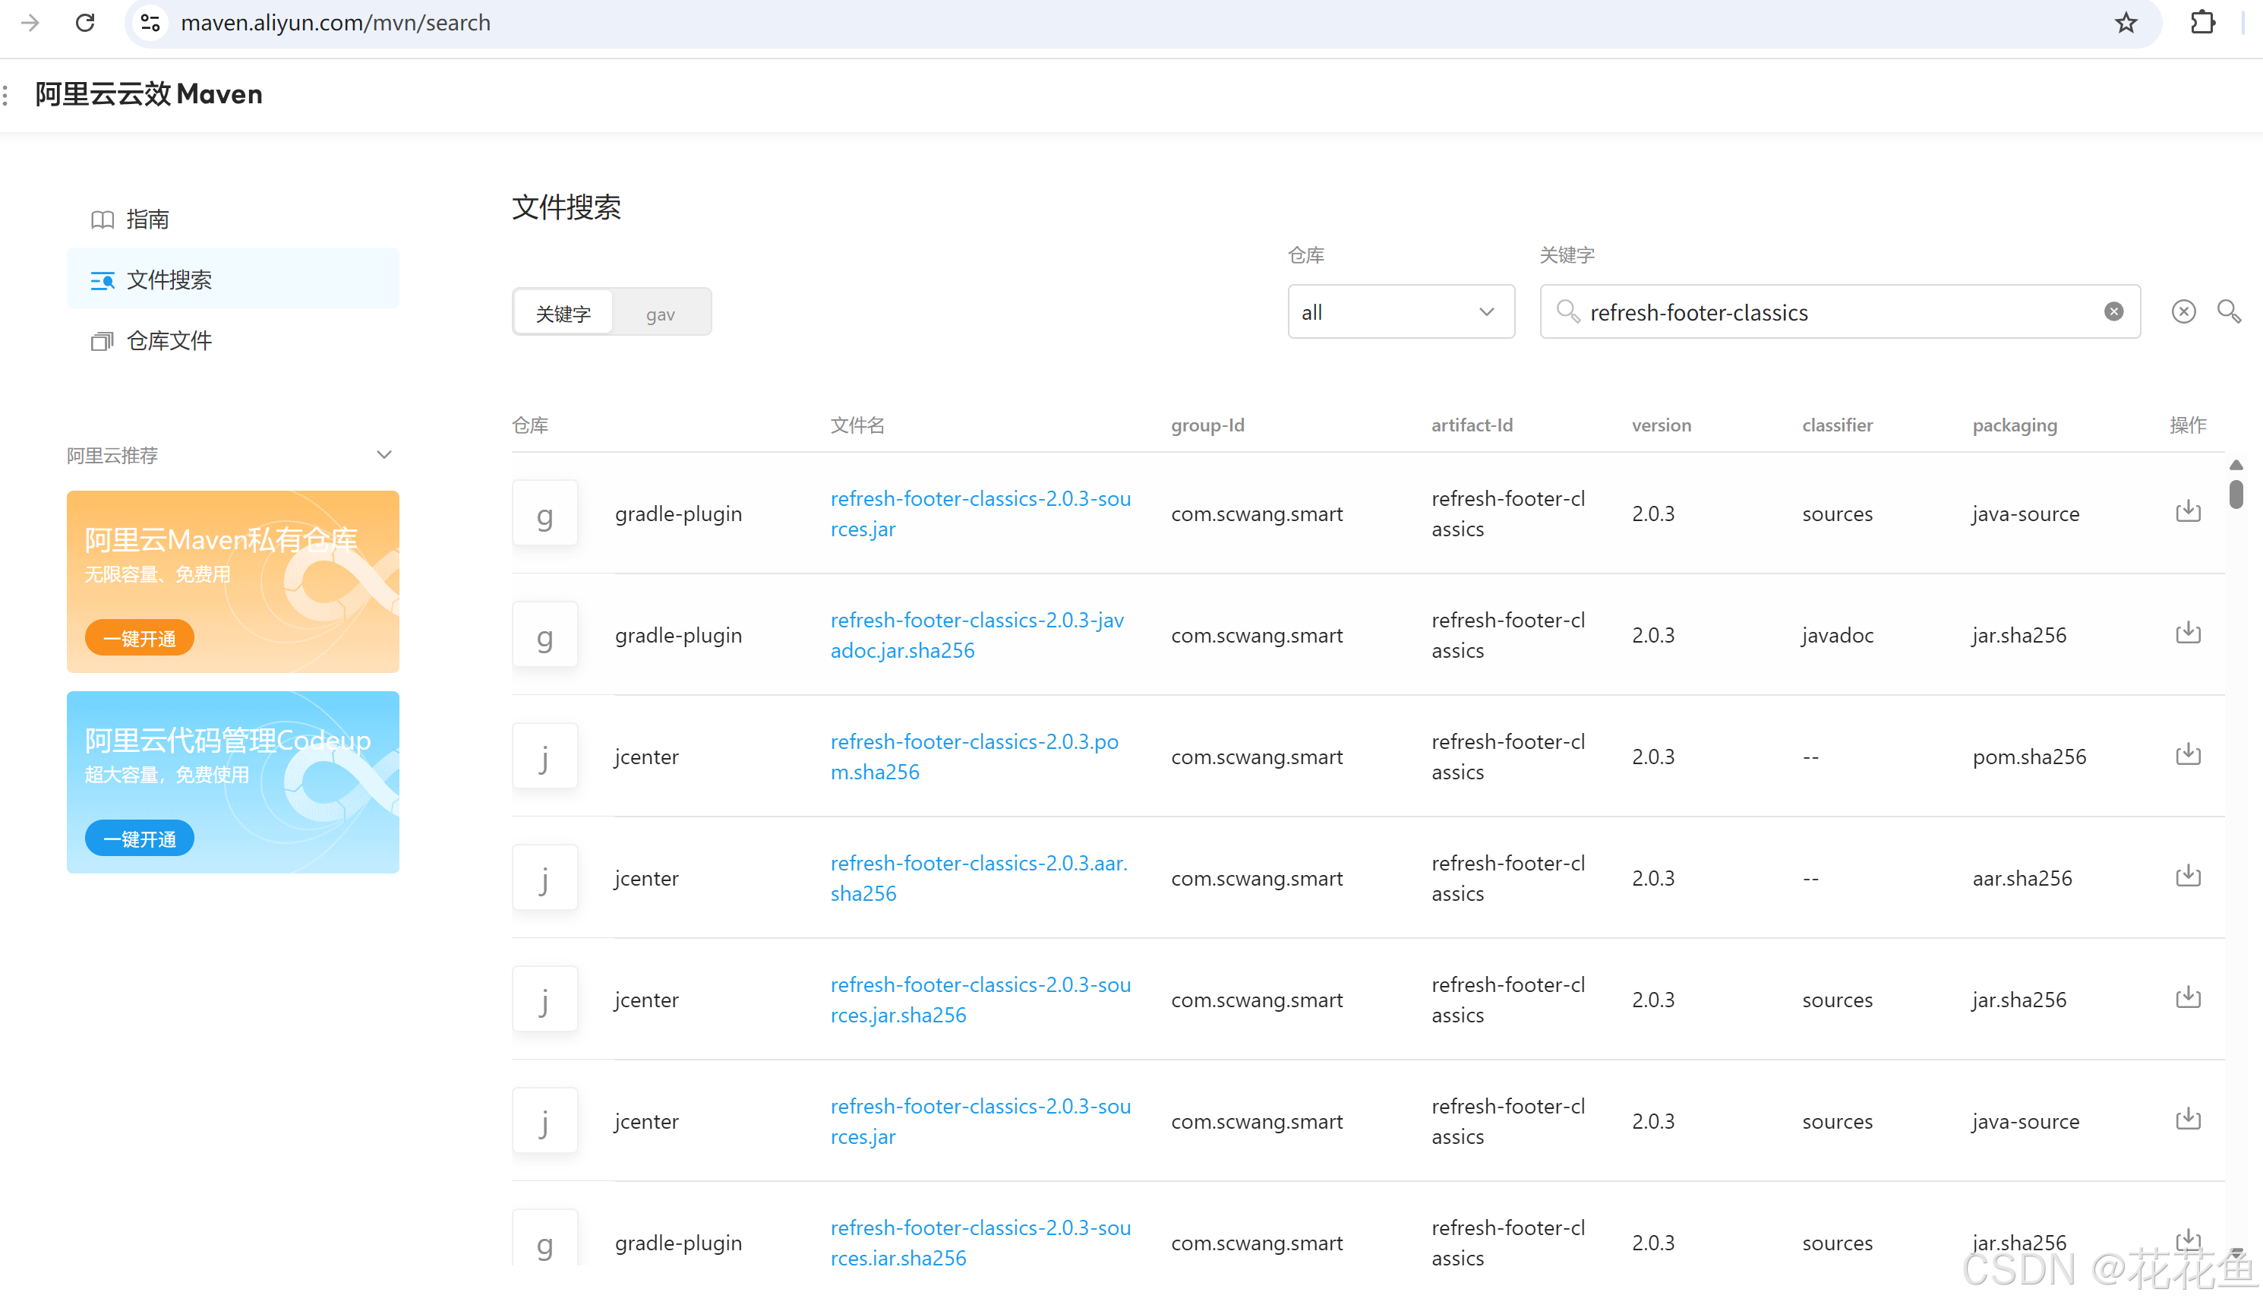Click the search magnifier icon beside the keyword field
2263x1308 pixels.
tap(2229, 311)
